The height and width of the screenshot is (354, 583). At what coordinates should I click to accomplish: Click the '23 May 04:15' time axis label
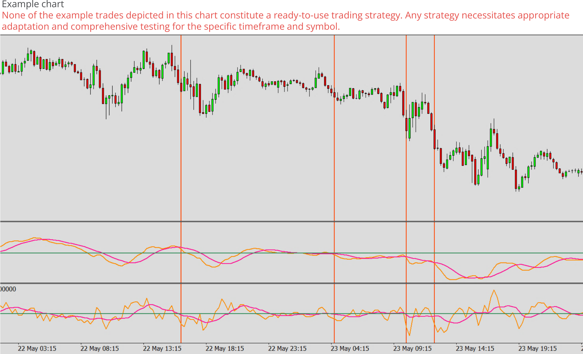pyautogui.click(x=350, y=348)
